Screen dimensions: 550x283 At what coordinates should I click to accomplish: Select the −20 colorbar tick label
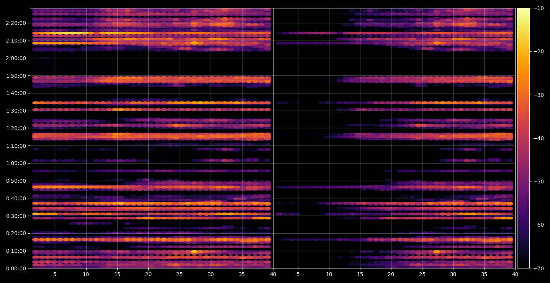coord(538,52)
